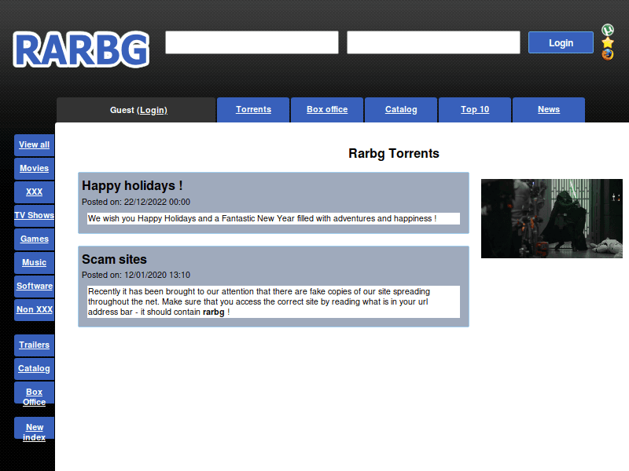
Task: Open the Box office tab
Action: tap(327, 109)
